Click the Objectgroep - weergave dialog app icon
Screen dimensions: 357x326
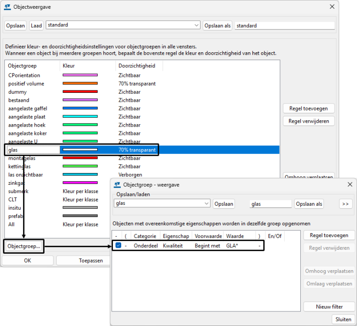117,185
